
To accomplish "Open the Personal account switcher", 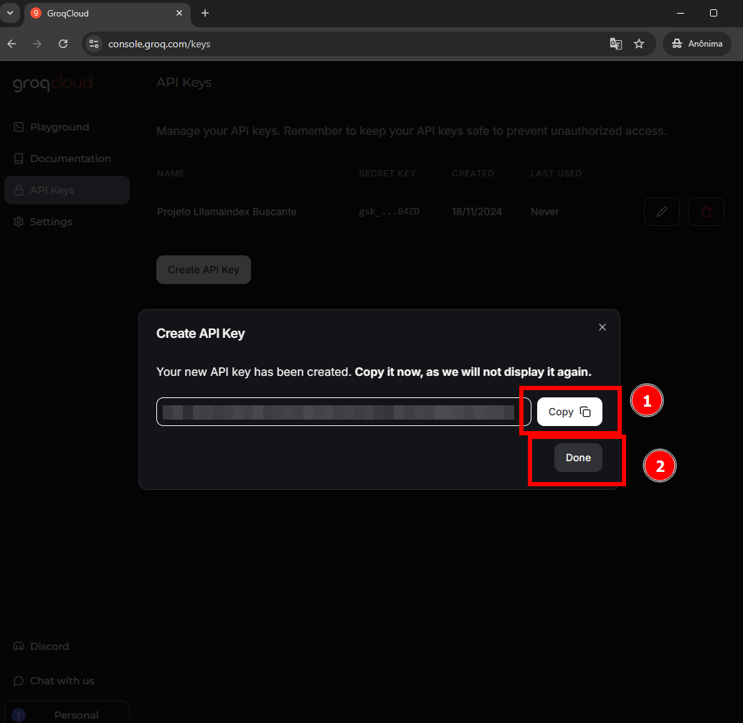I will pyautogui.click(x=67, y=713).
